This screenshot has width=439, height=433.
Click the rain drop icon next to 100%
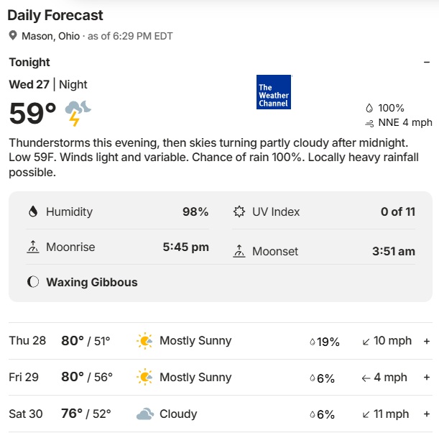point(369,108)
